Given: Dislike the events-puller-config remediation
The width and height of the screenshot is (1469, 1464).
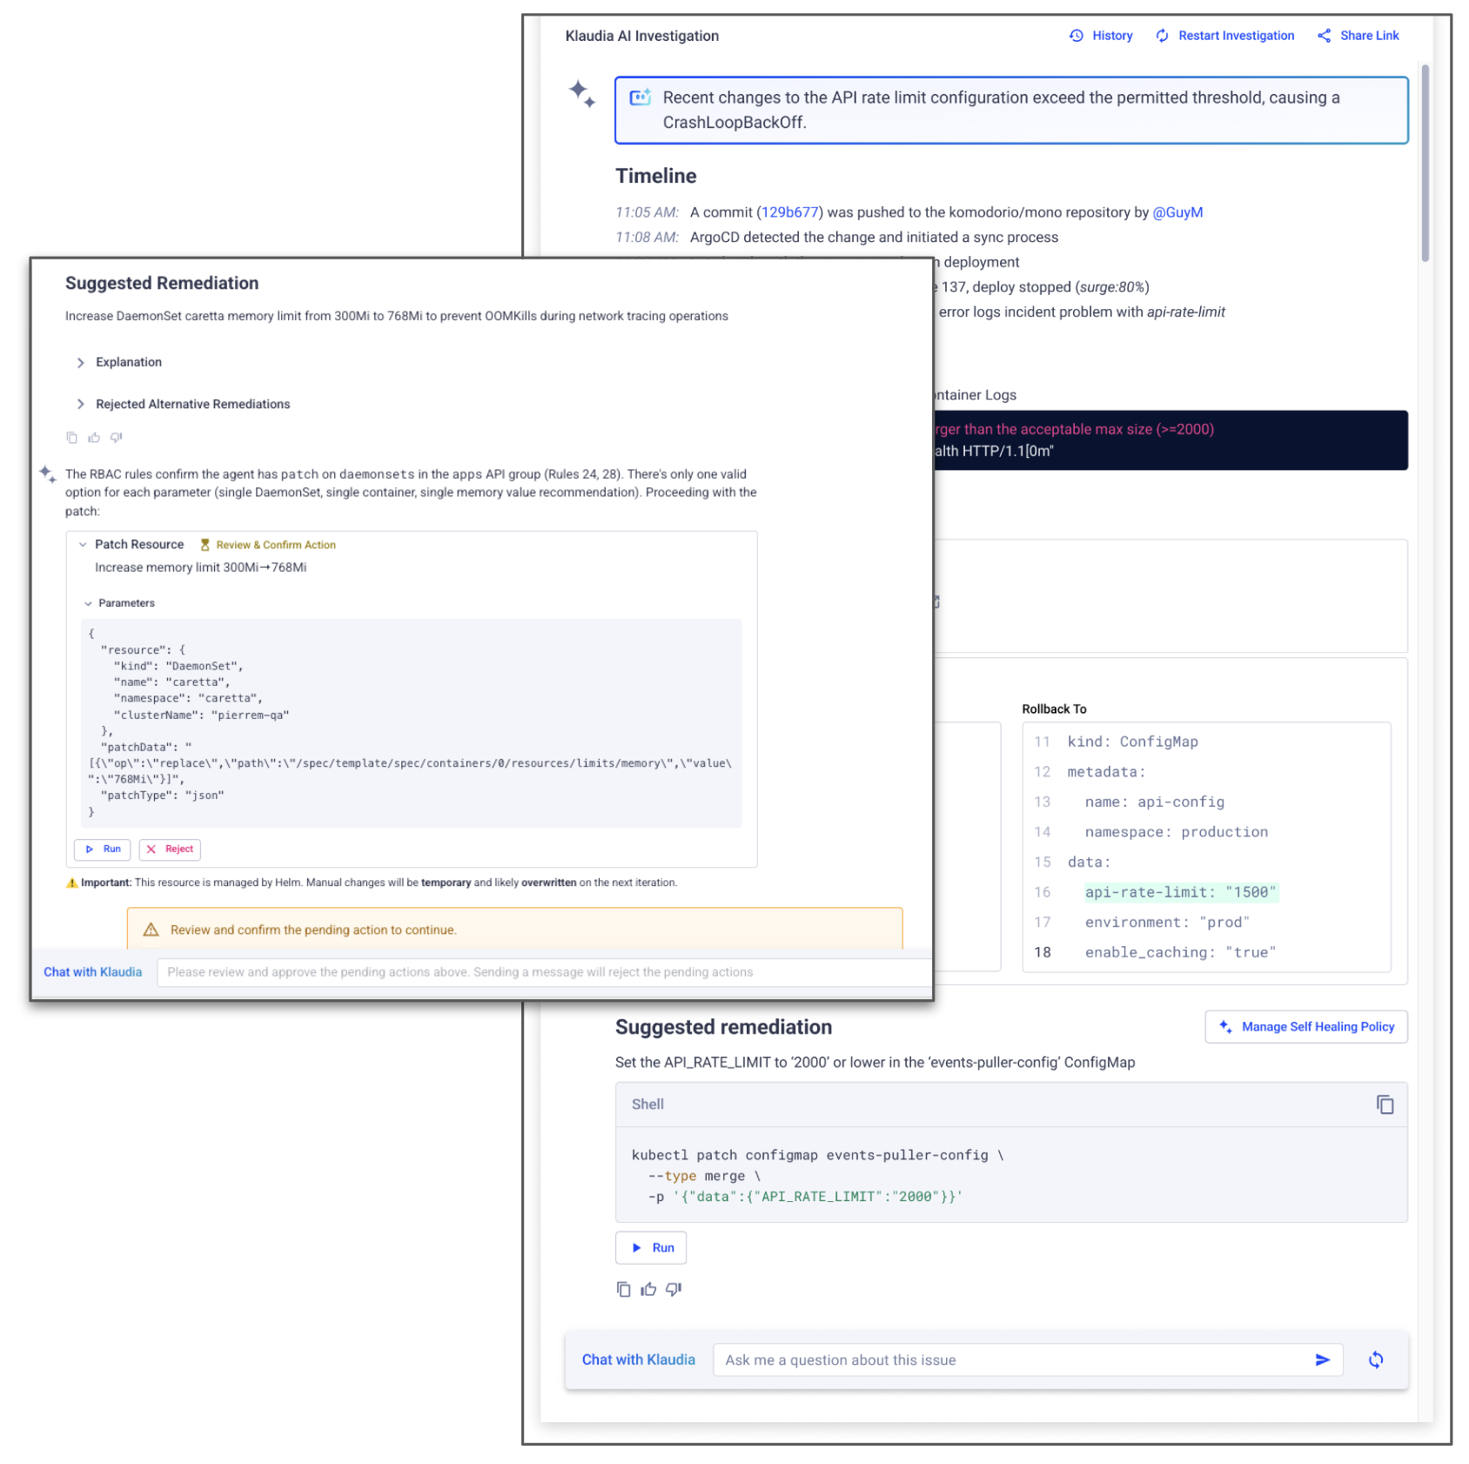Looking at the screenshot, I should tap(674, 1290).
